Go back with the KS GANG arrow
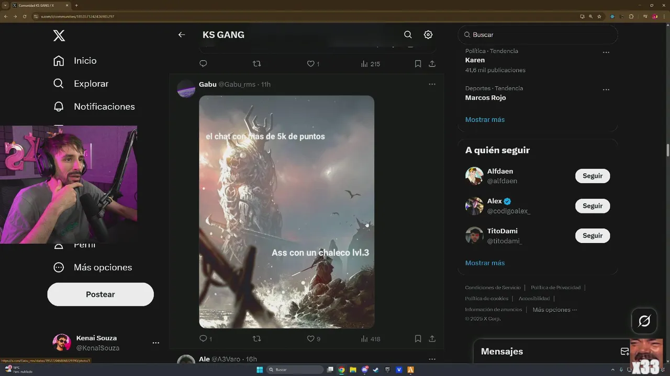Image resolution: width=670 pixels, height=376 pixels. click(182, 35)
